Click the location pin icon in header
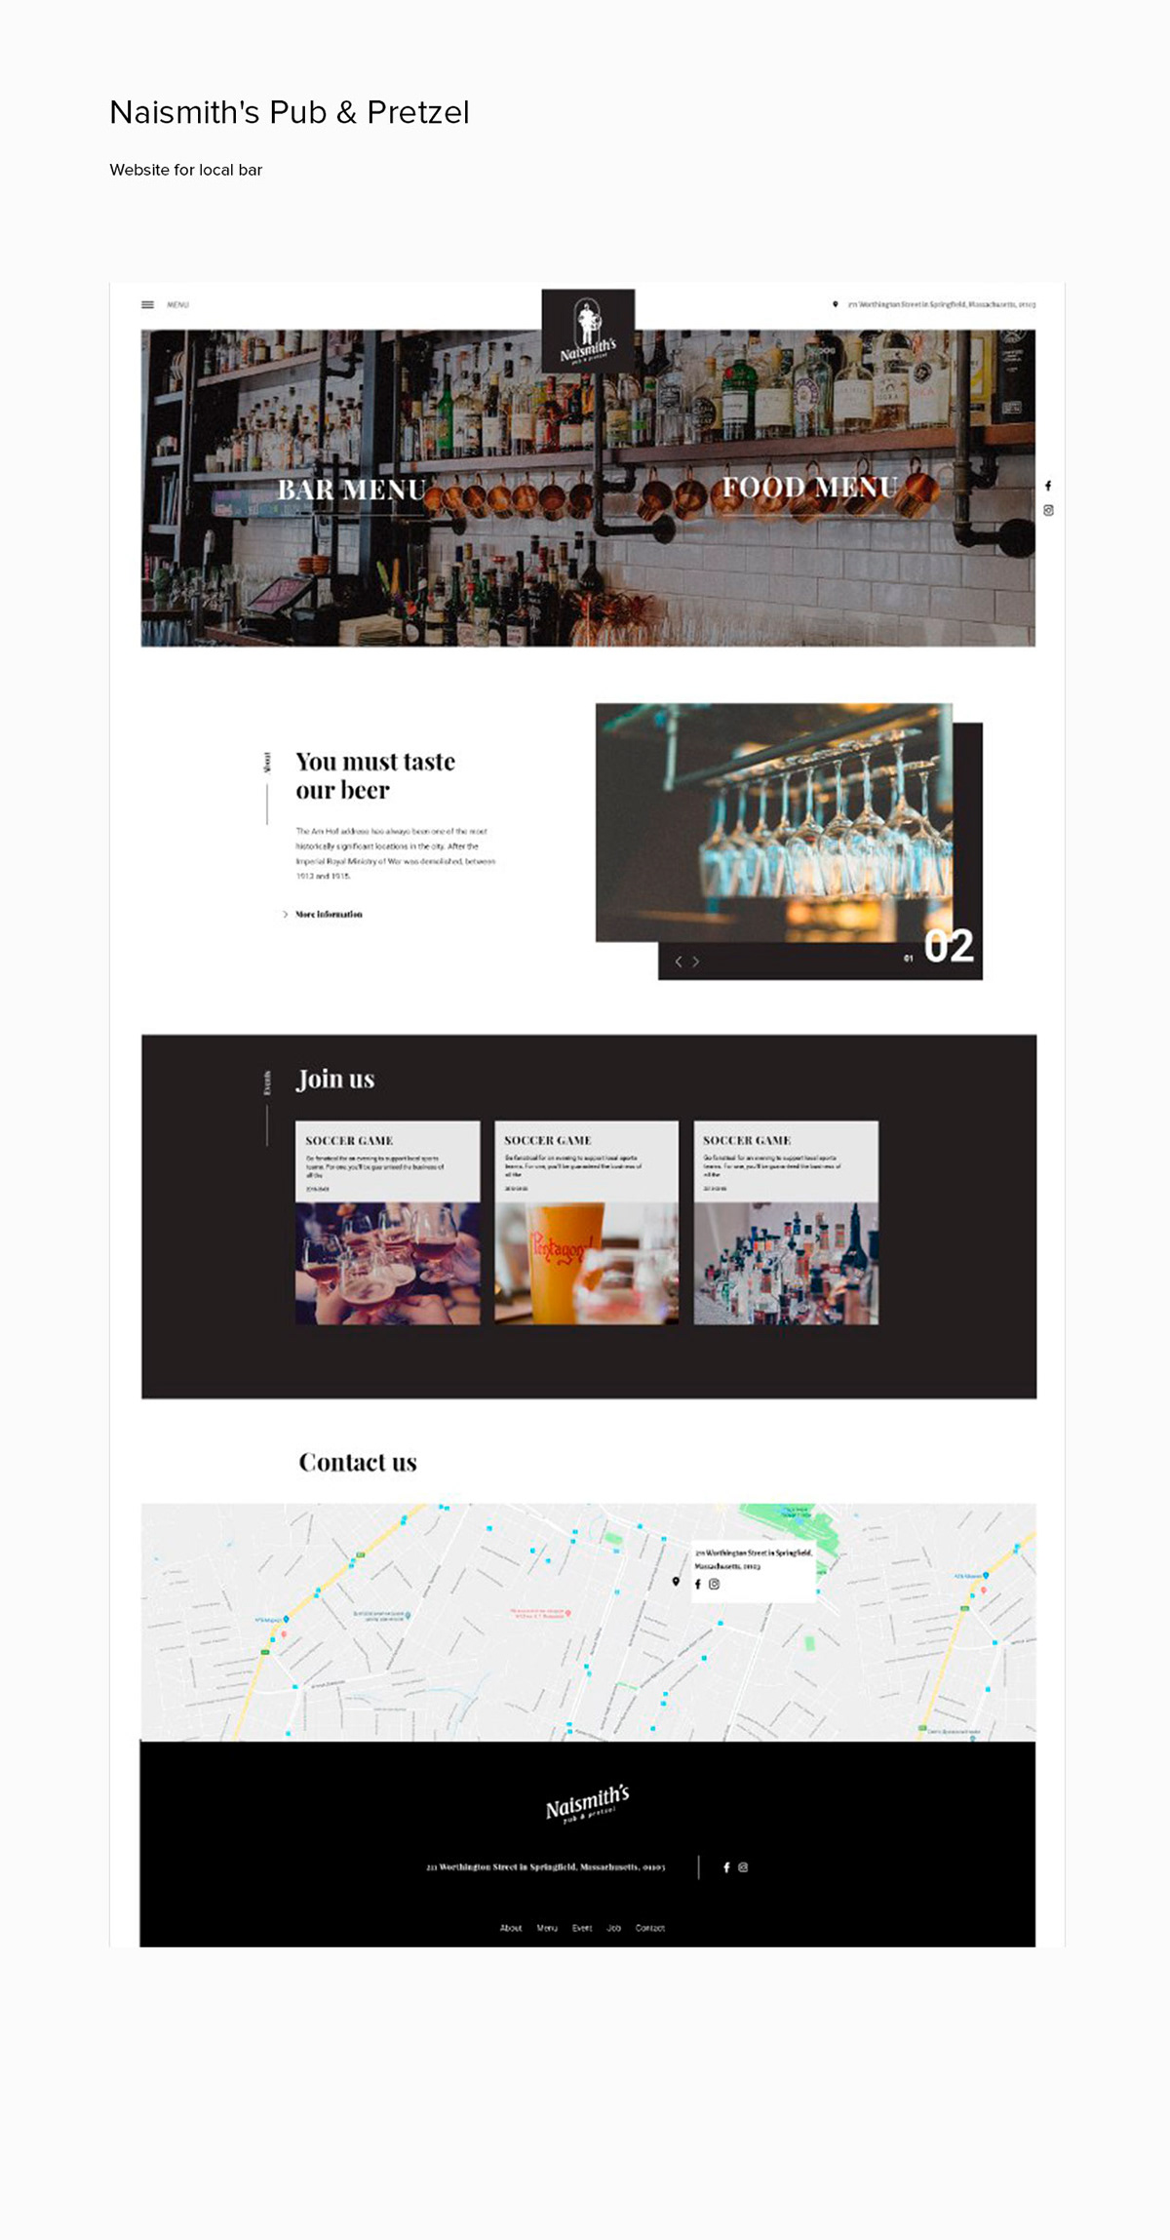 [835, 304]
